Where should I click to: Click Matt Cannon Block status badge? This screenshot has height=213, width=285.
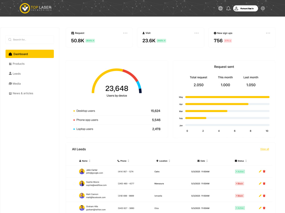click(239, 196)
